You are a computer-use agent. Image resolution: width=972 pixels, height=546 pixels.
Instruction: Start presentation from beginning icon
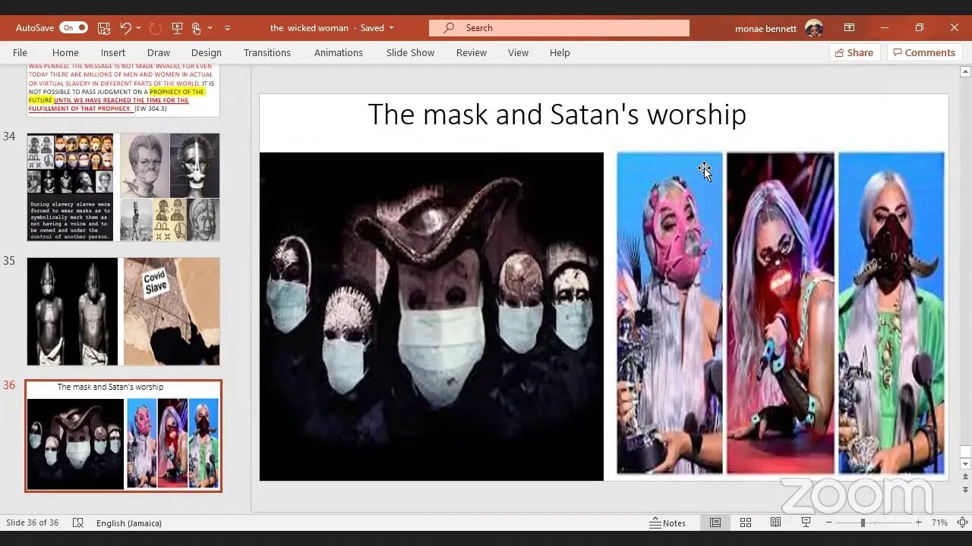pos(178,28)
